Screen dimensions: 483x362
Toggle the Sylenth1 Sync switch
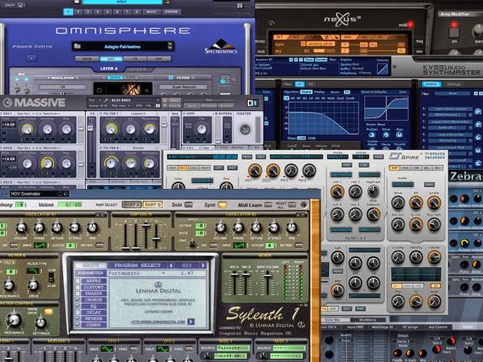pyautogui.click(x=222, y=204)
